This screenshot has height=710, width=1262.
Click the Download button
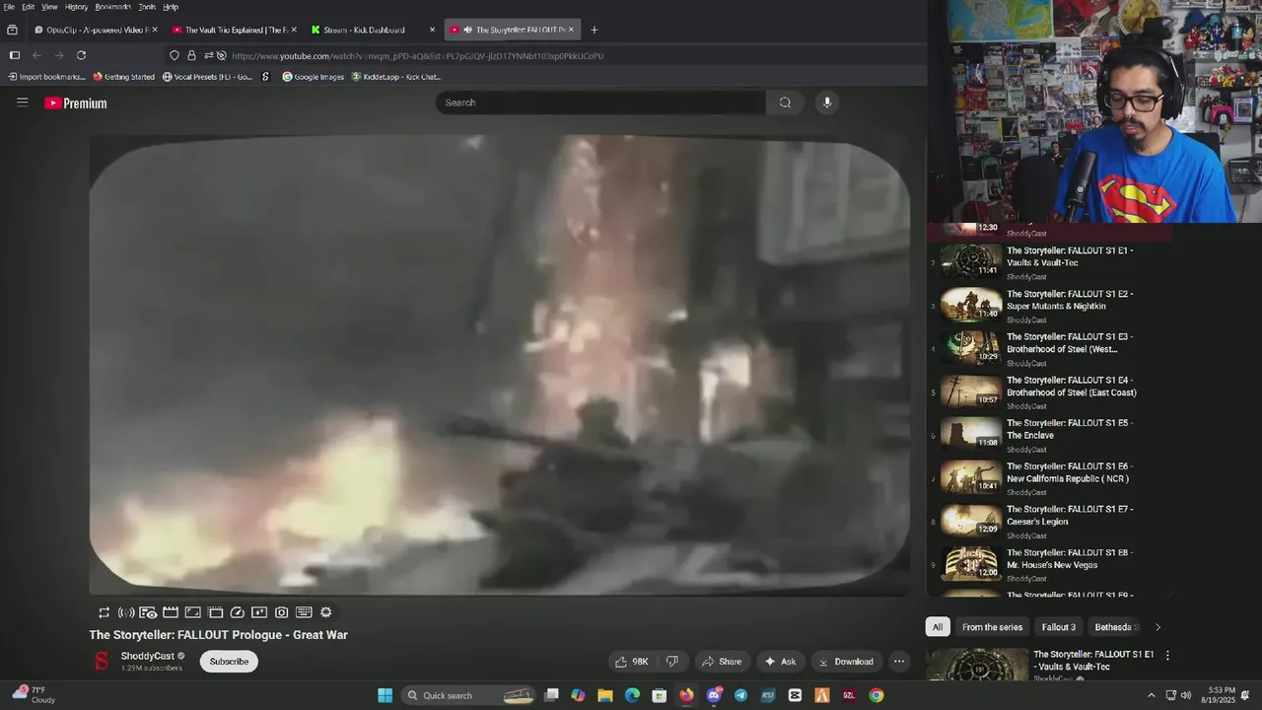coord(846,662)
